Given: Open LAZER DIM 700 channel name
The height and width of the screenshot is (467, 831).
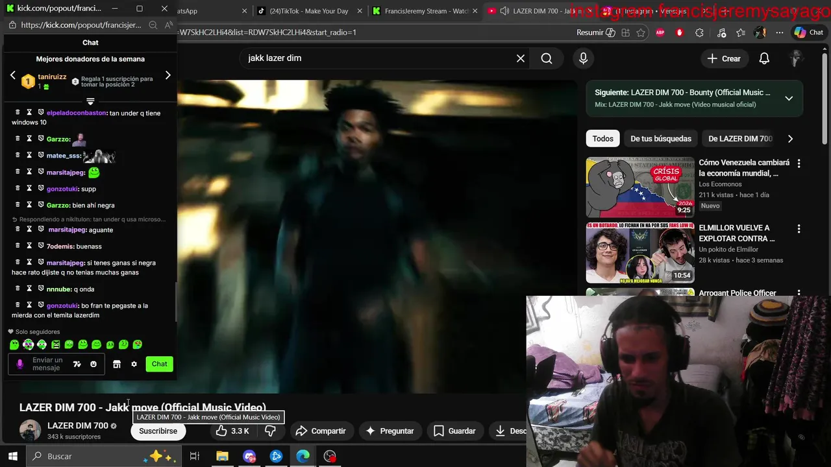Looking at the screenshot, I should coord(77,425).
